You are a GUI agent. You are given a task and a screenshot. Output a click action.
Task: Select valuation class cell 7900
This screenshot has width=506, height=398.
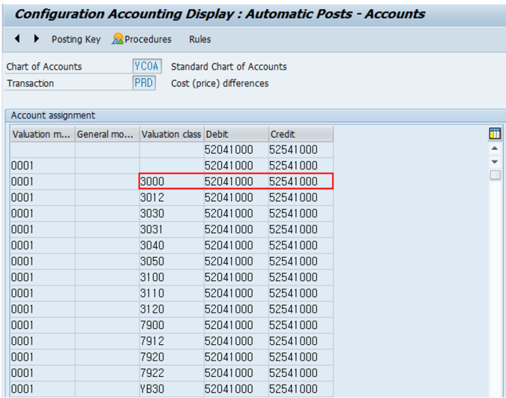point(172,325)
